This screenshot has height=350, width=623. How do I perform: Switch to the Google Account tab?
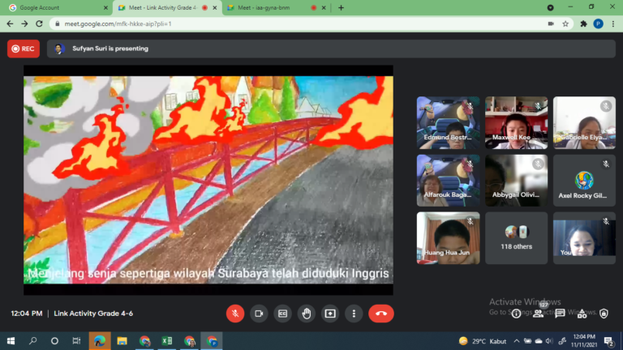click(54, 7)
